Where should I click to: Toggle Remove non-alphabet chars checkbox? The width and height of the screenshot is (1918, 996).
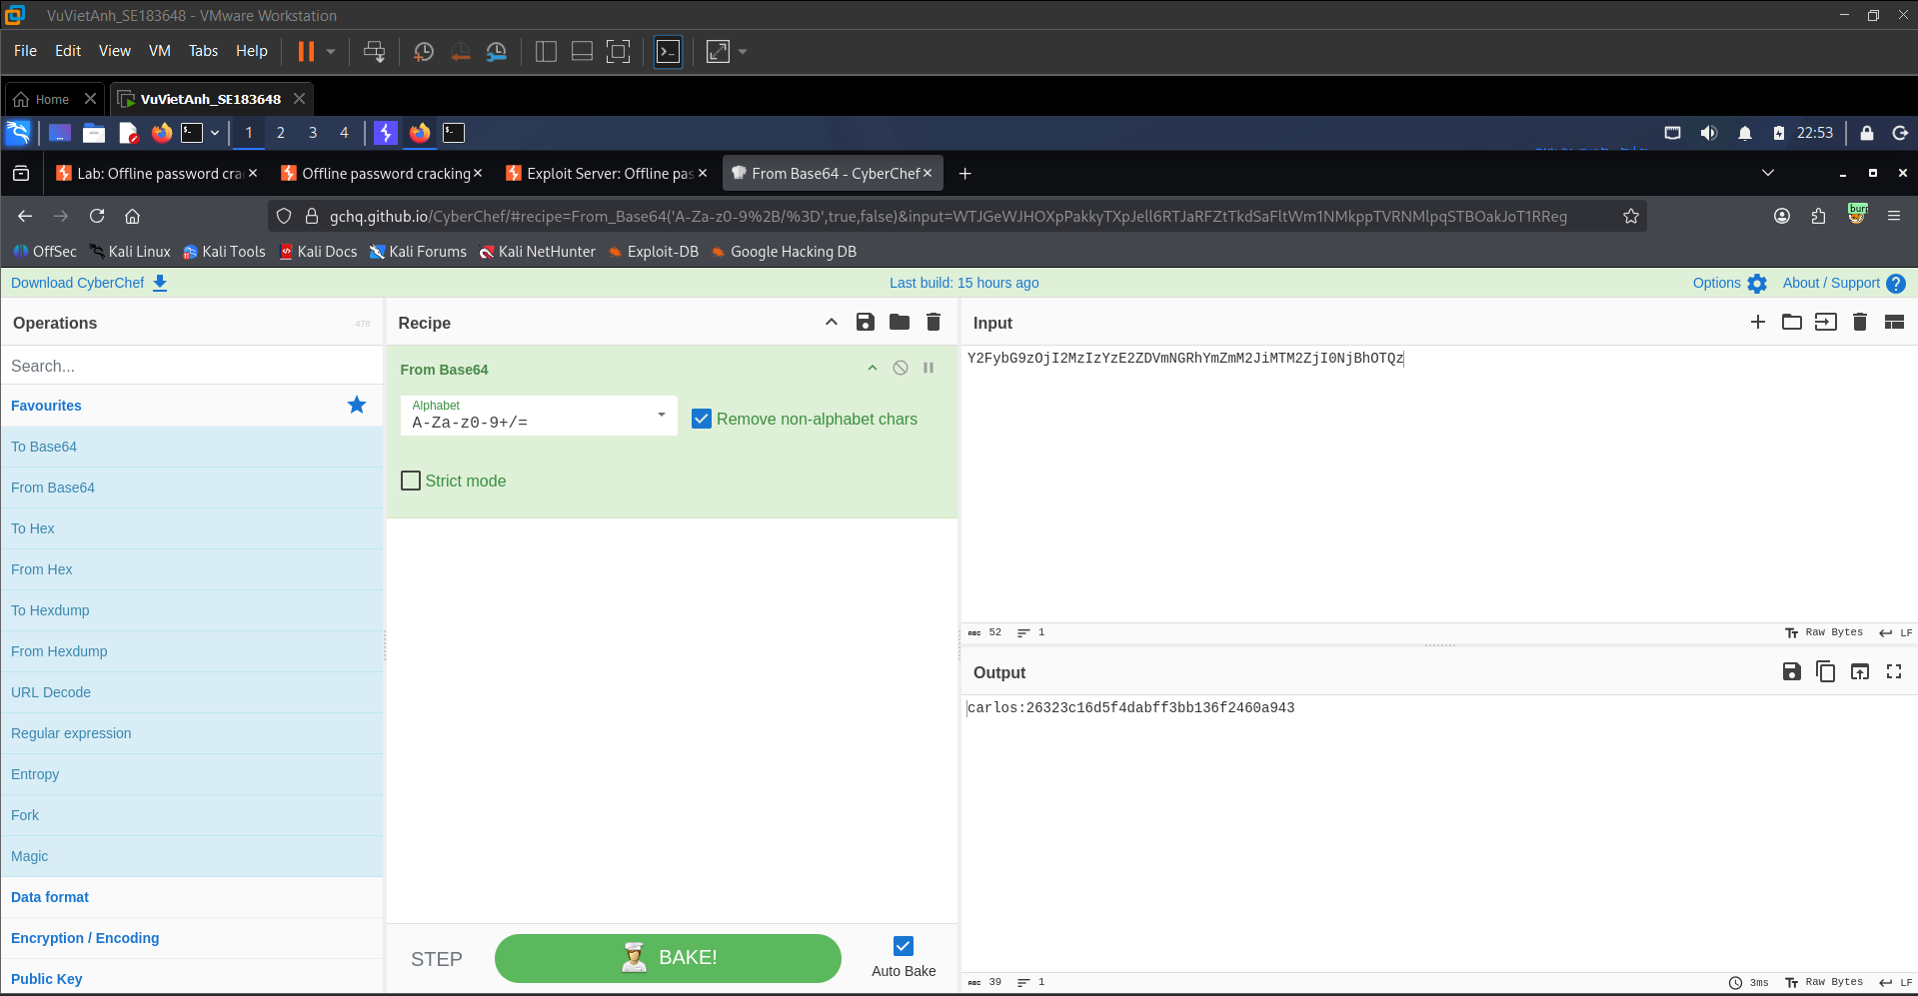click(702, 419)
